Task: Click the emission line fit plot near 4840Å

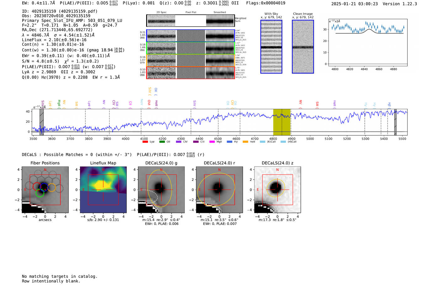Action: (368, 43)
